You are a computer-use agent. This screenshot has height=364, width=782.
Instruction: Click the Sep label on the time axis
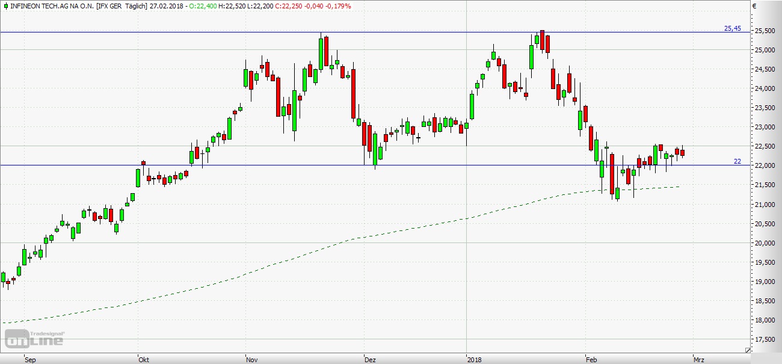29,360
